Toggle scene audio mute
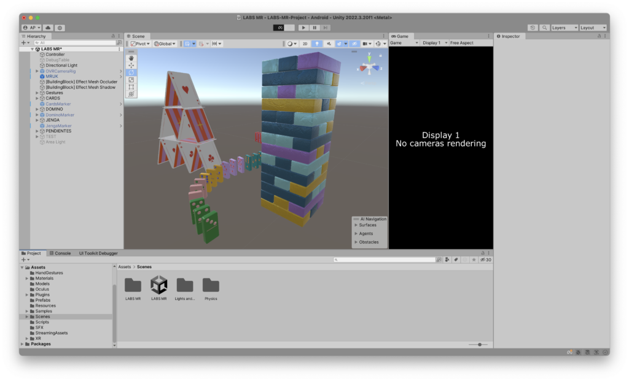This screenshot has height=381, width=629. coord(329,44)
